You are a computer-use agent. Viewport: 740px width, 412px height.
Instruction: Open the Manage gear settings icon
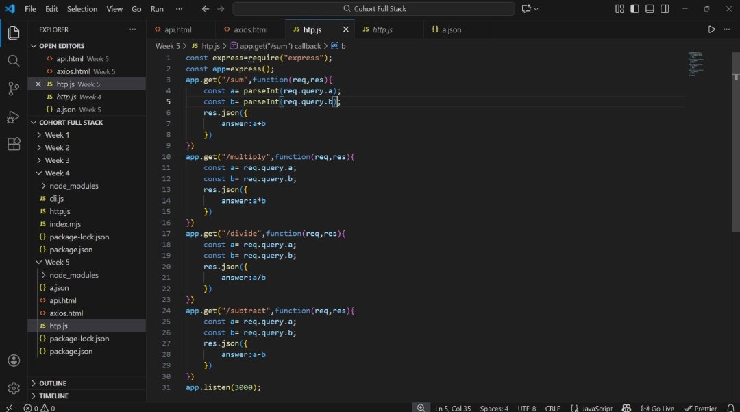tap(14, 388)
